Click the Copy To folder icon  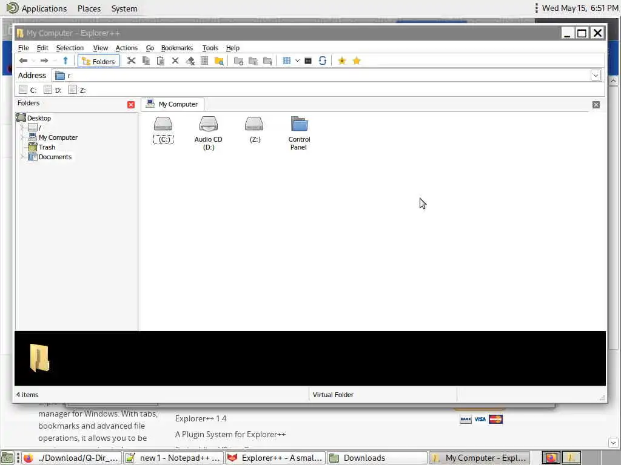[253, 61]
